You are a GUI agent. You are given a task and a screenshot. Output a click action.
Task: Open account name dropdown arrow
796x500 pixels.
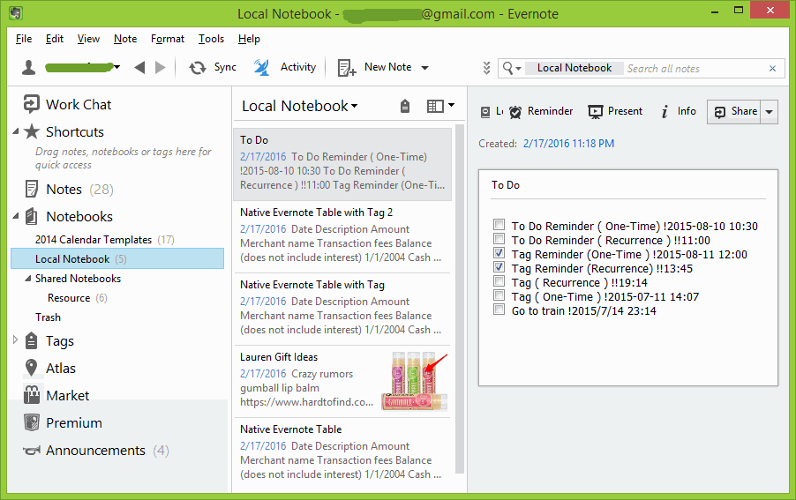point(117,67)
